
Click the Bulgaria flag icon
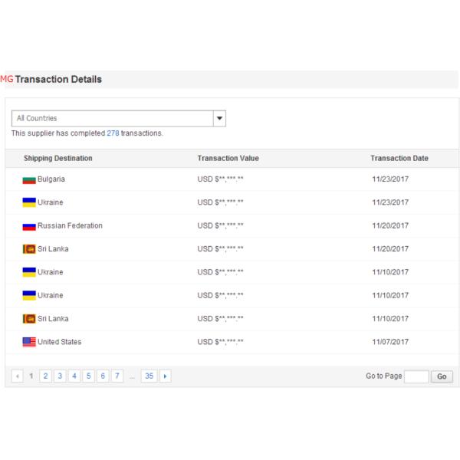pos(29,179)
